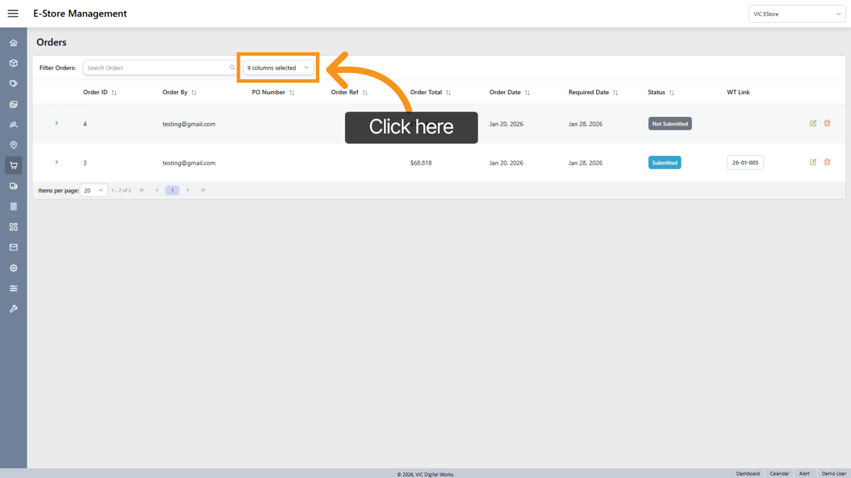Select the delivery truck icon in sidebar
This screenshot has width=851, height=478.
[14, 186]
